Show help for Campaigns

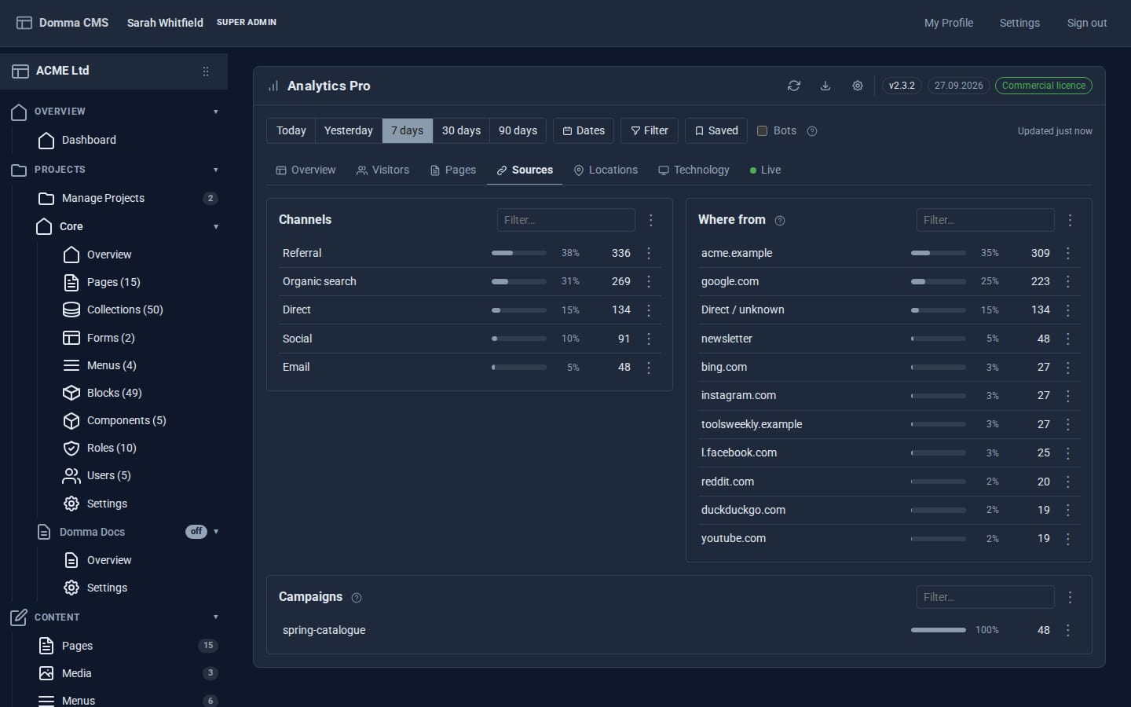(357, 598)
